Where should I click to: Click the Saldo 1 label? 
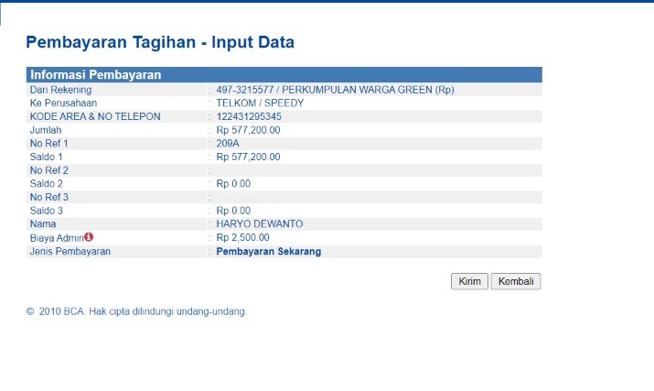(x=47, y=157)
